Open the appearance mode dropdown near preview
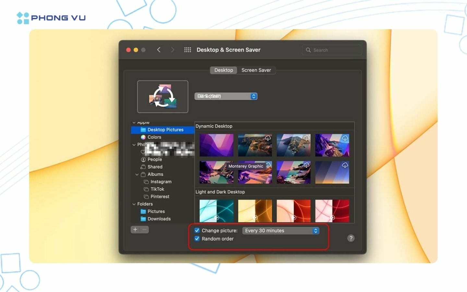Image resolution: width=467 pixels, height=292 pixels. [226, 96]
